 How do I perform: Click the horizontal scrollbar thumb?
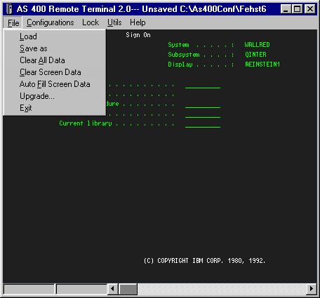[x=128, y=289]
